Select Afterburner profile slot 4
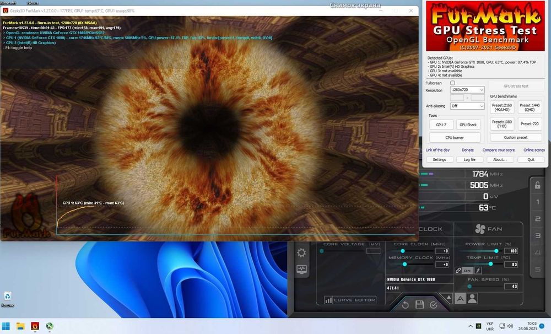This screenshot has height=334, width=551. coord(537,252)
